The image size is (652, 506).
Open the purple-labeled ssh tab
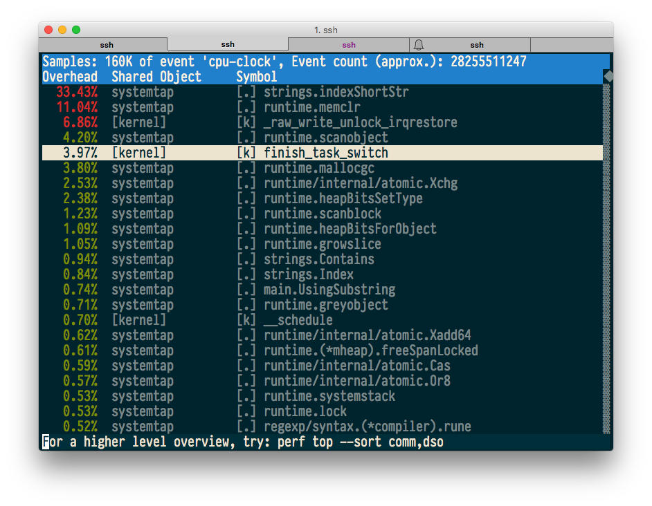pyautogui.click(x=349, y=45)
